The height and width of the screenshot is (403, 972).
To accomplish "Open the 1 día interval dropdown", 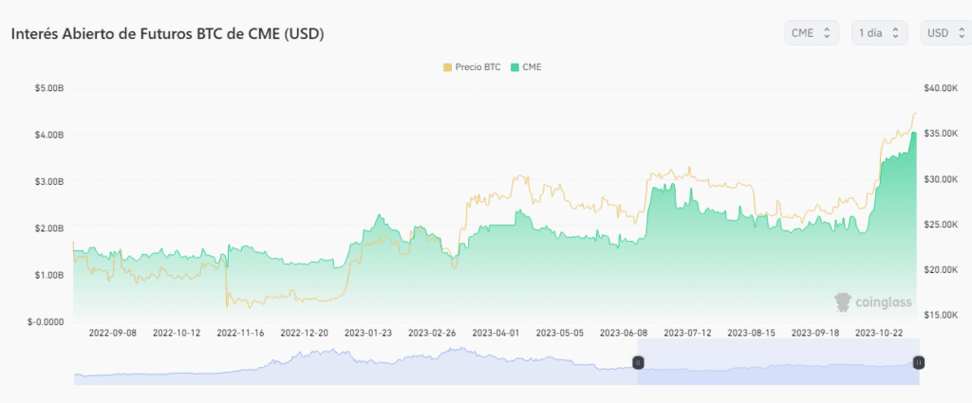I will click(x=880, y=33).
